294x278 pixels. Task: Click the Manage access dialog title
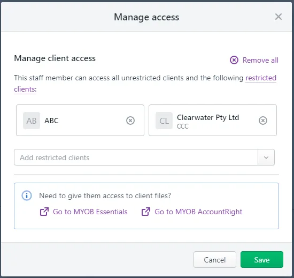pyautogui.click(x=146, y=17)
